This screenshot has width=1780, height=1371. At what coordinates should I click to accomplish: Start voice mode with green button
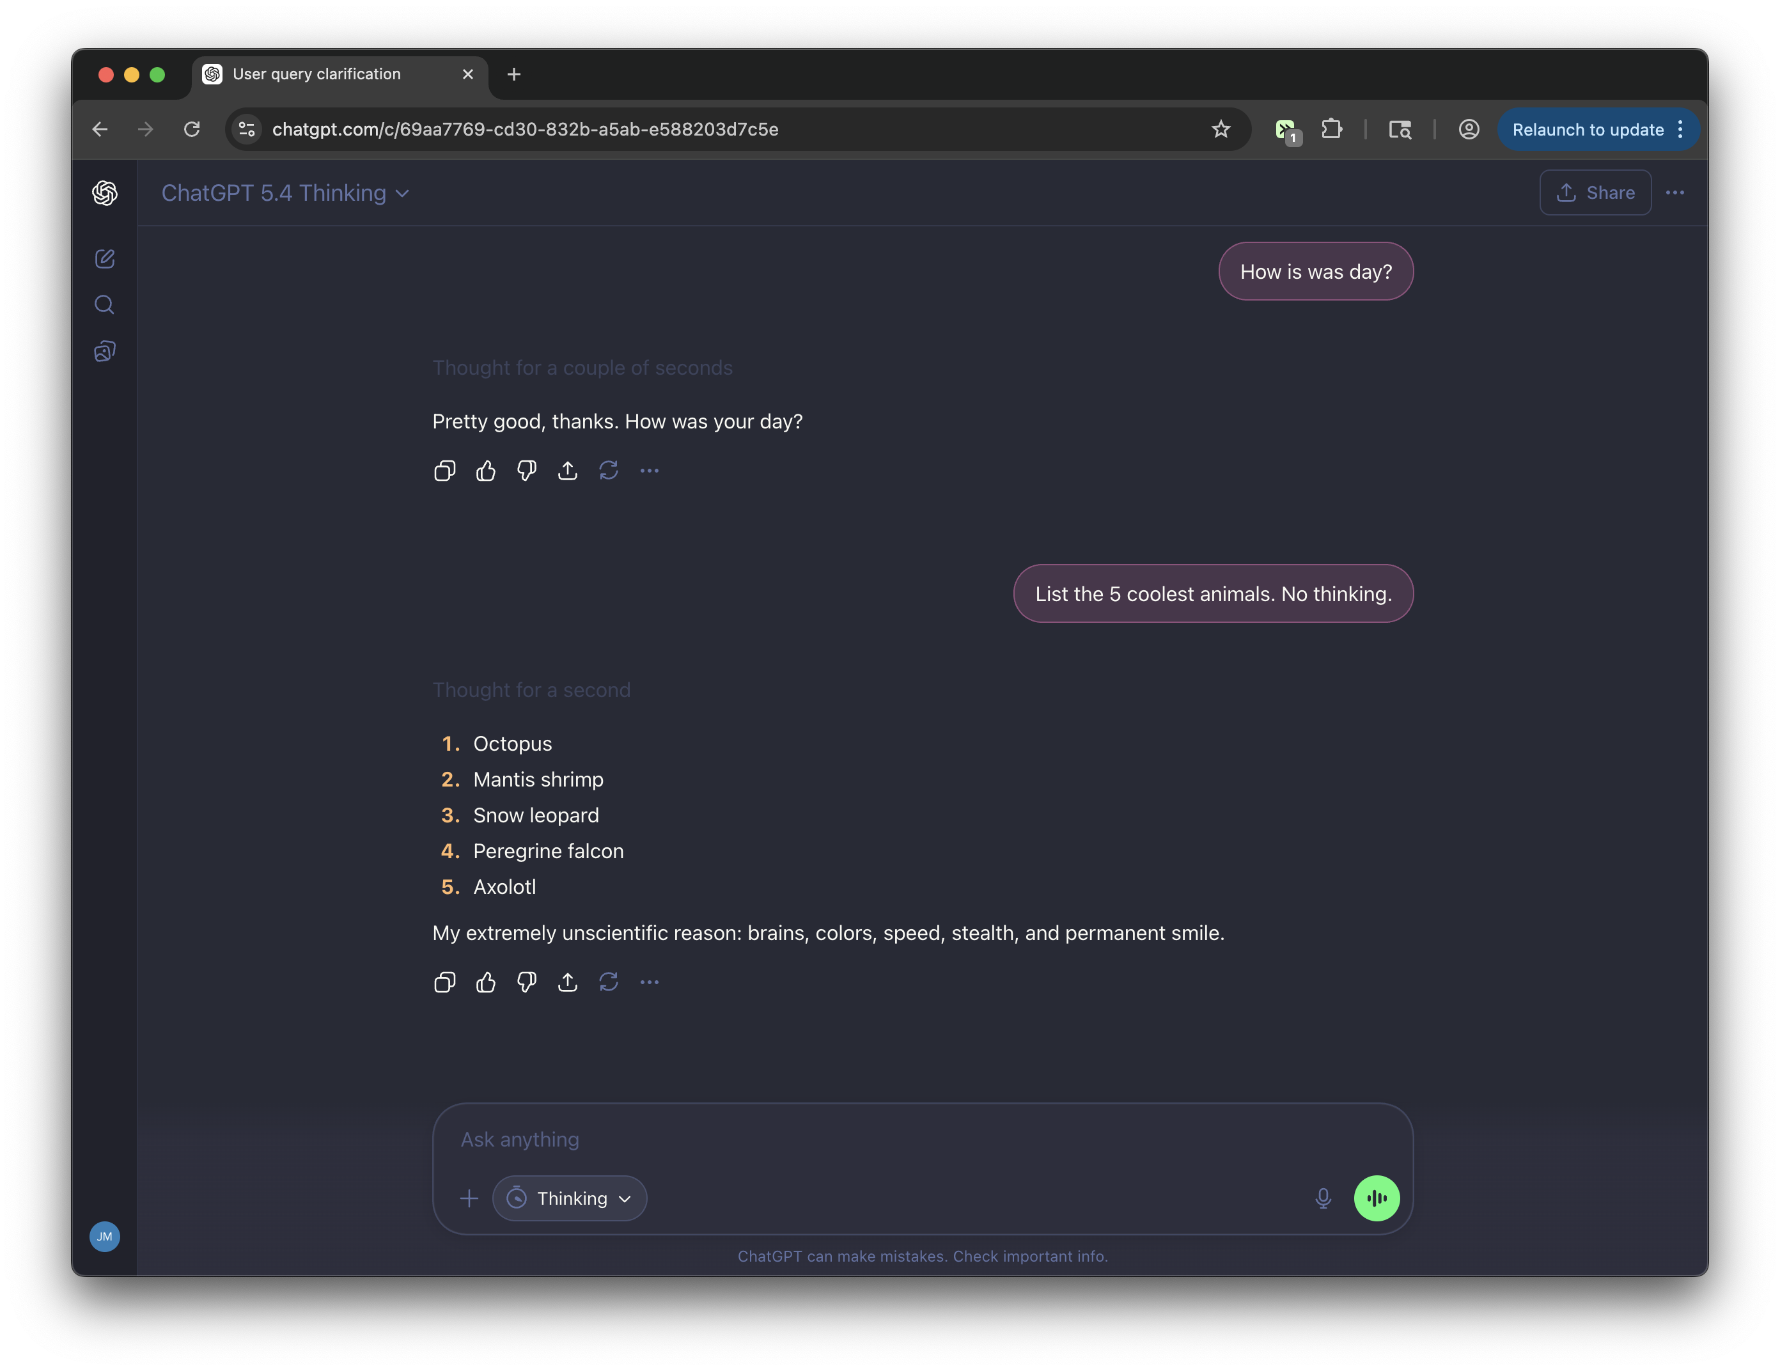click(x=1377, y=1198)
